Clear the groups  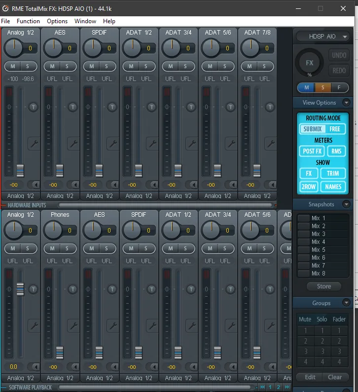pos(335,377)
